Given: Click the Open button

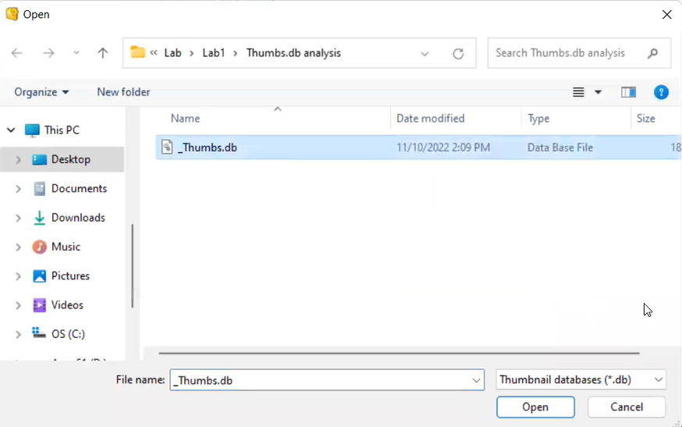Looking at the screenshot, I should [535, 407].
